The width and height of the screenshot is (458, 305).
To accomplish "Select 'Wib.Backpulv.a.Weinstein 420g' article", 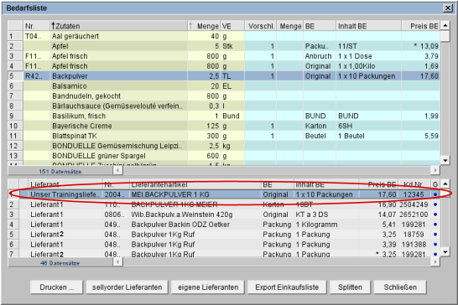I will pos(195,215).
